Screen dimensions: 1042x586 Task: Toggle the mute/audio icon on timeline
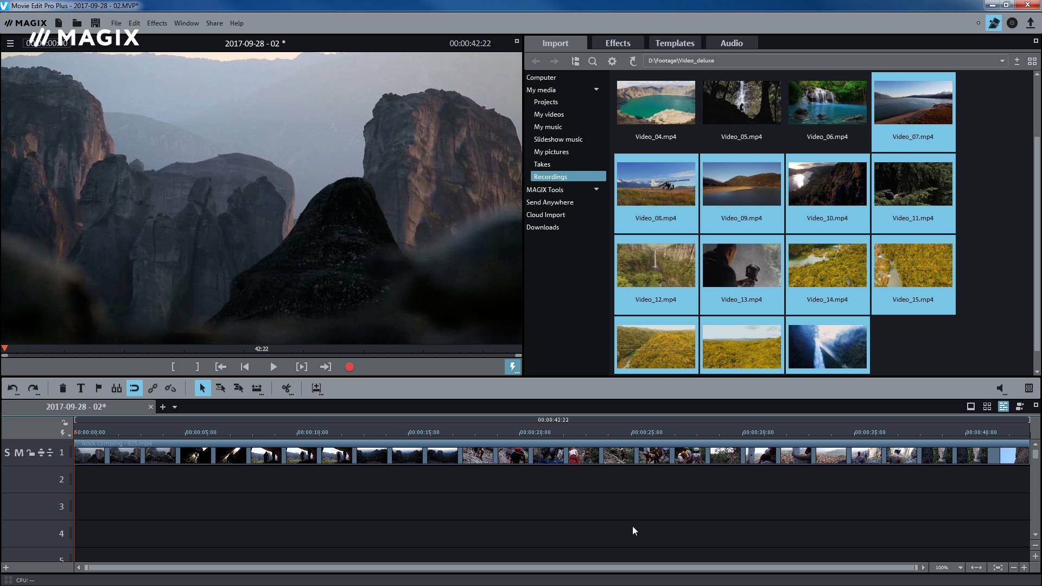tap(1000, 388)
